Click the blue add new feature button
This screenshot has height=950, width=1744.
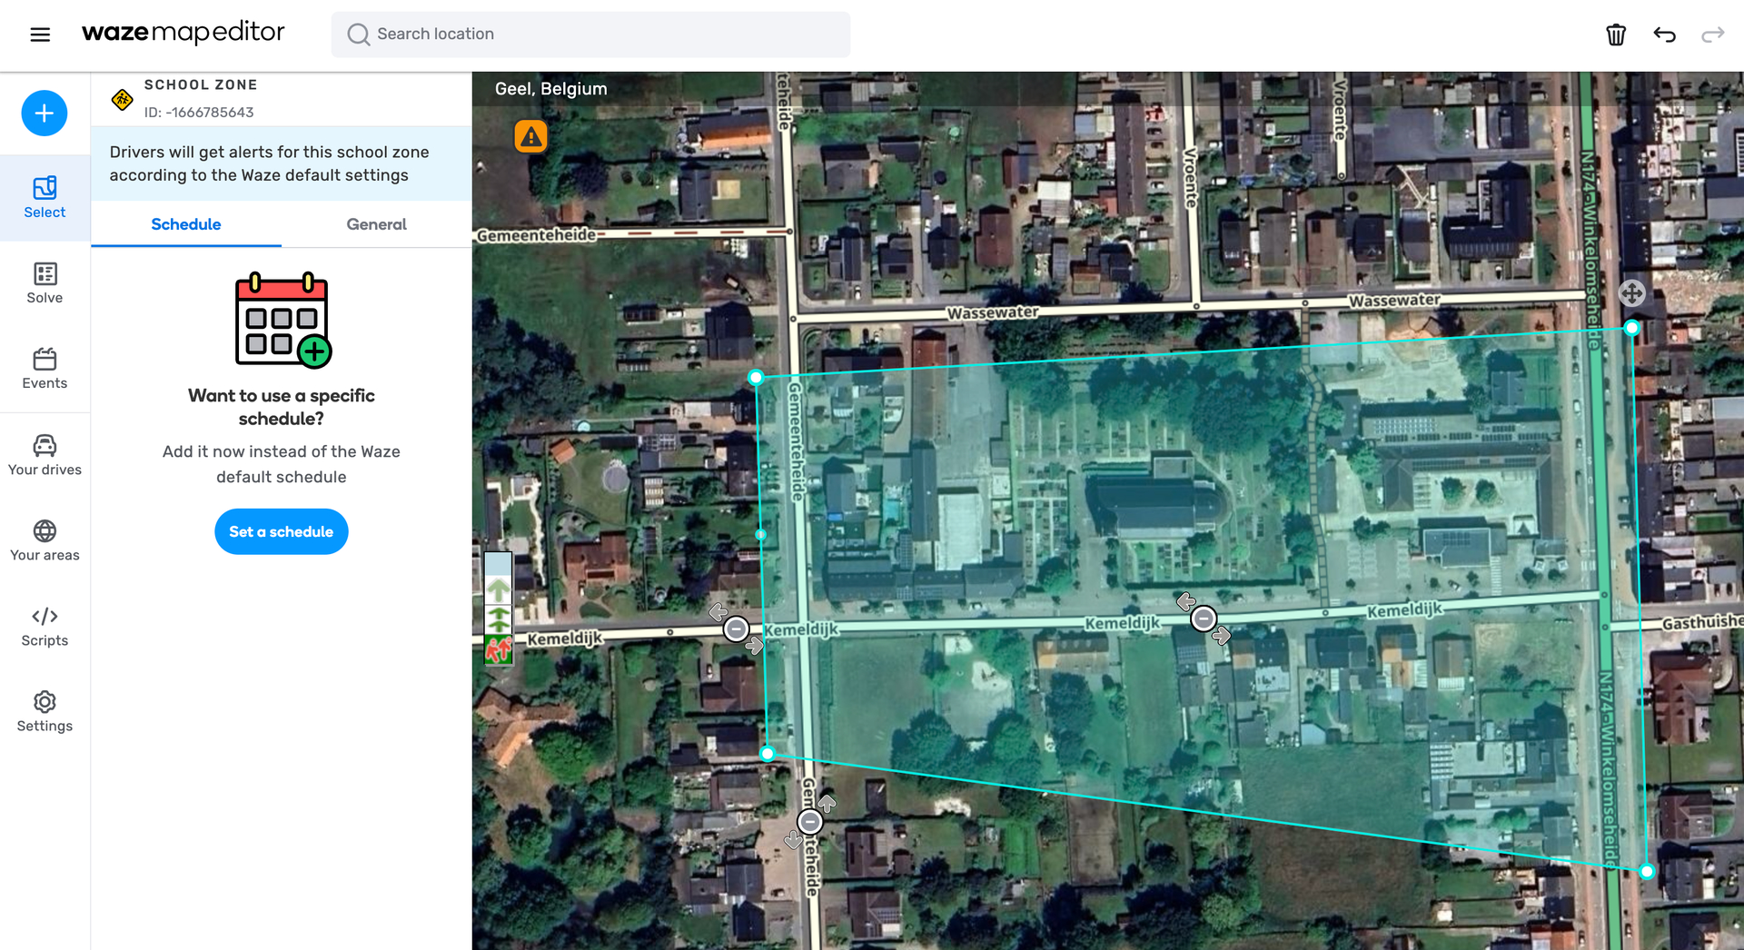[45, 114]
